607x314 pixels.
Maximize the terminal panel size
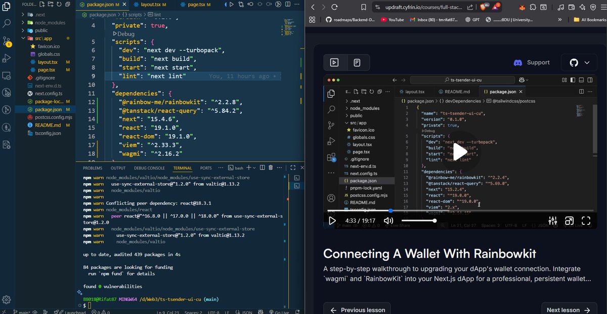tap(292, 168)
